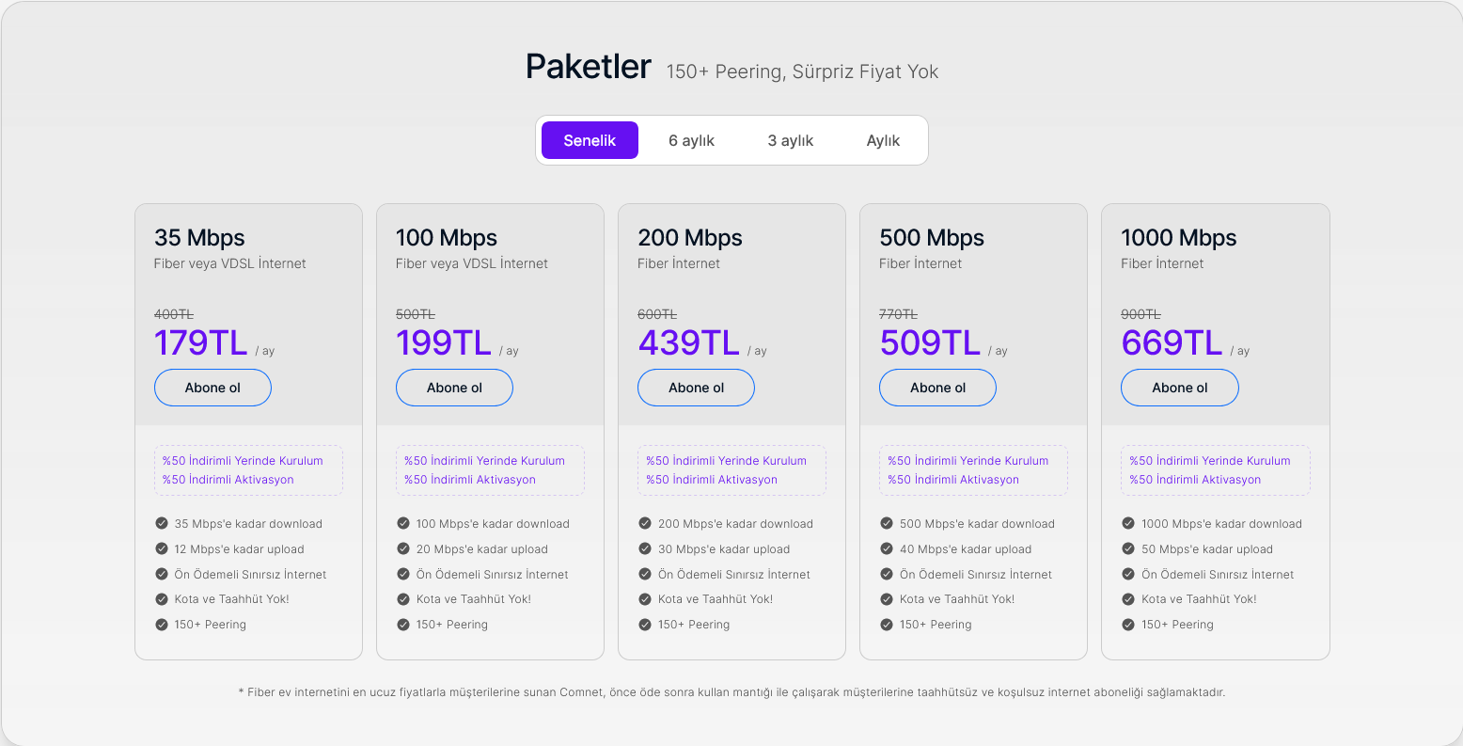Switch to the 6 aylık billing tab
Viewport: 1463px width, 746px height.
click(691, 140)
